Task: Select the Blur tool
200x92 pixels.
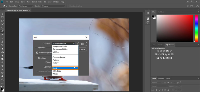Action: click(x=2, y=56)
